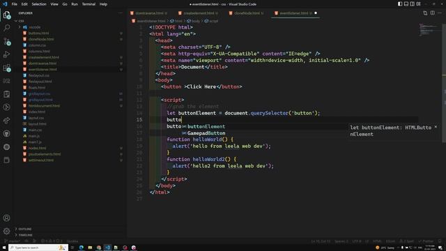Open pseudoelements.html in Explorer
The height and width of the screenshot is (251, 446).
click(45, 154)
